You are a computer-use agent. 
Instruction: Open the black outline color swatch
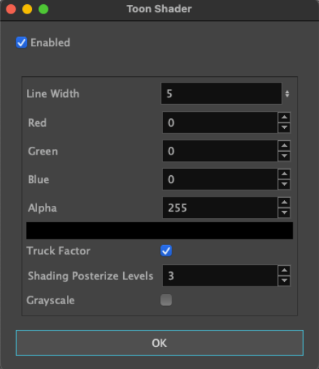click(x=159, y=231)
